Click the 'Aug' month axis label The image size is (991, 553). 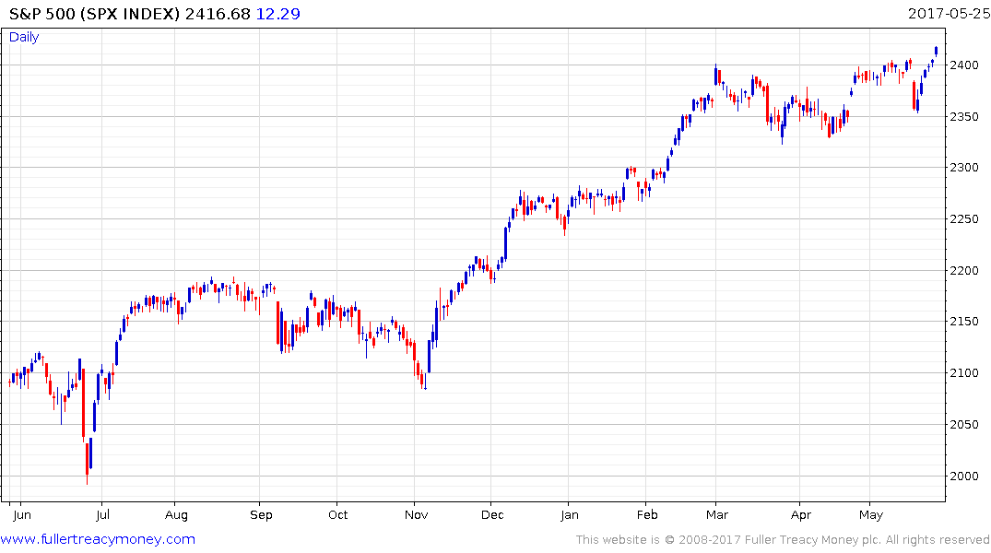point(176,515)
